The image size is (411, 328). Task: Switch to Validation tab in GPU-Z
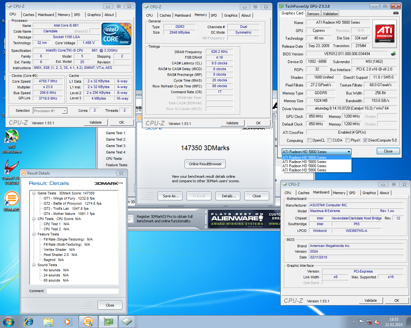[330, 14]
